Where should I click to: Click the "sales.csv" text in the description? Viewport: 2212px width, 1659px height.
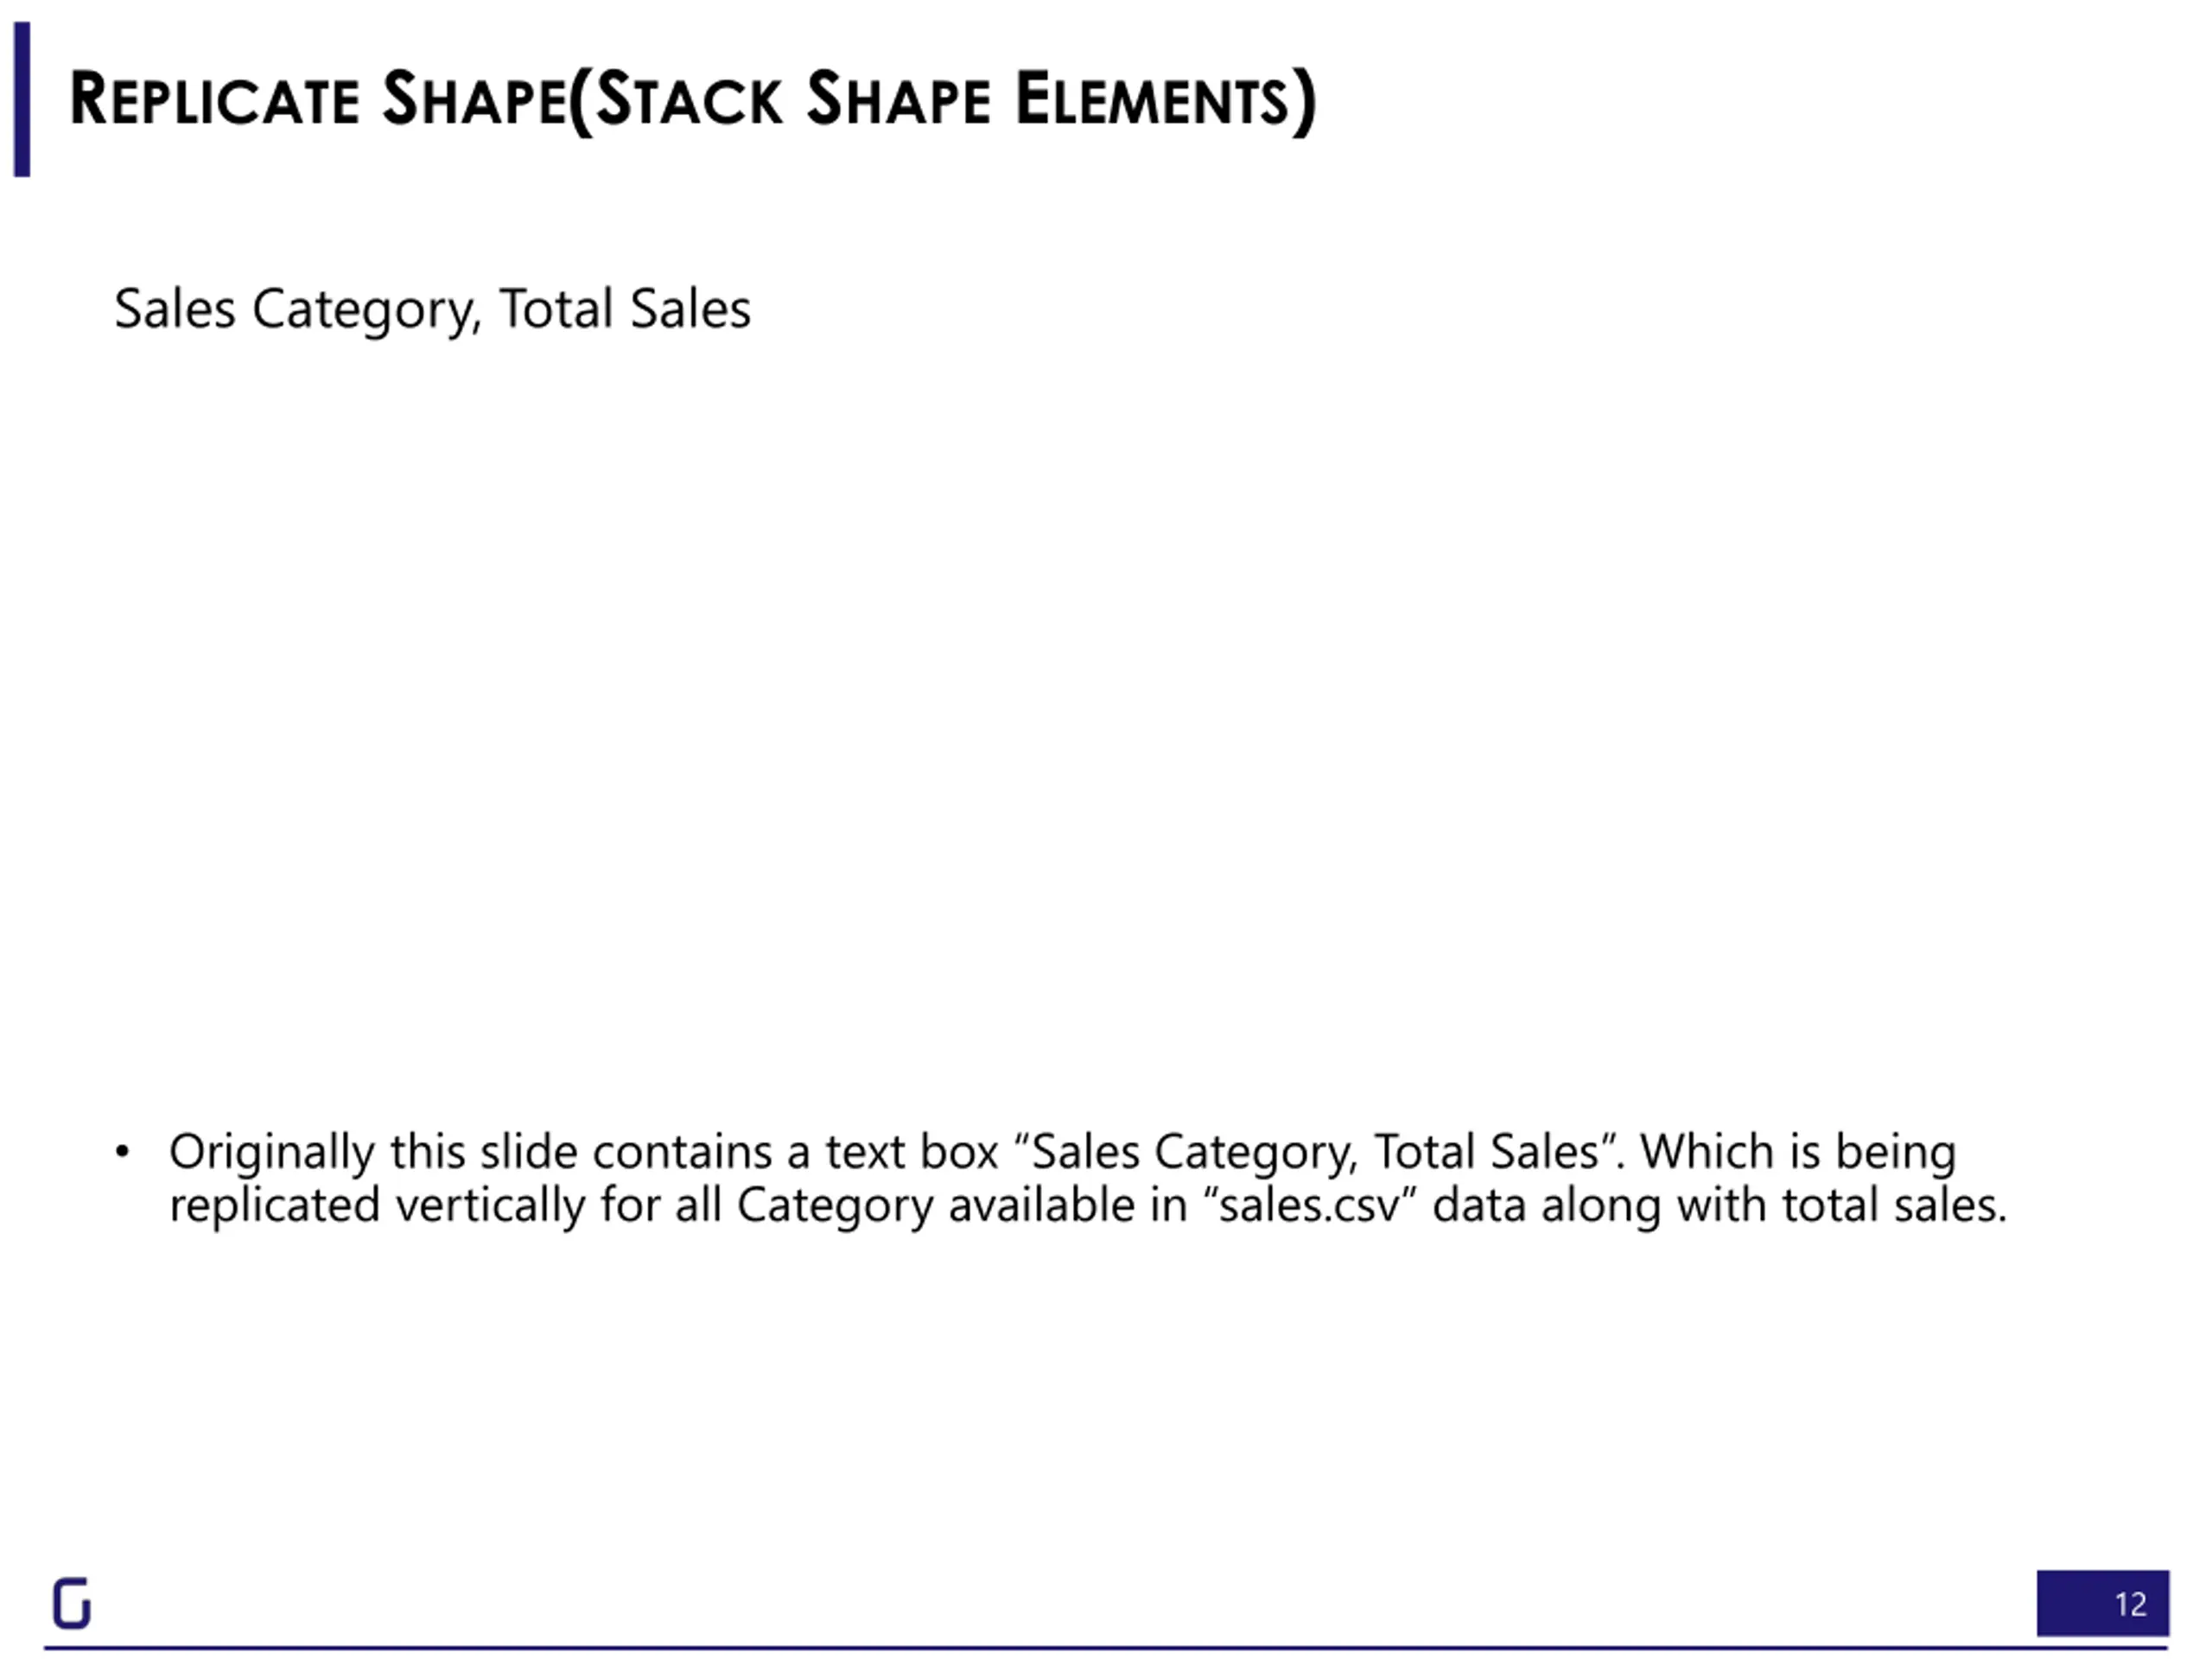coord(1309,1205)
